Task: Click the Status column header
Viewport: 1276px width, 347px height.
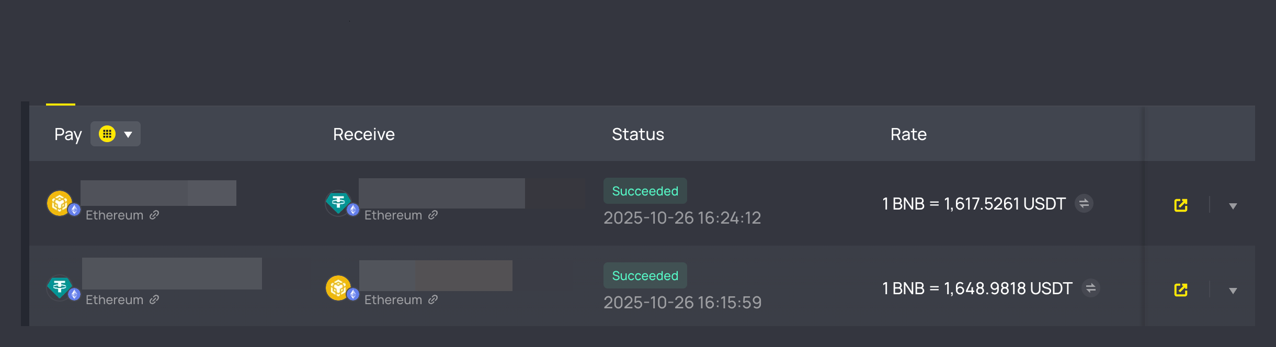Action: coord(637,134)
